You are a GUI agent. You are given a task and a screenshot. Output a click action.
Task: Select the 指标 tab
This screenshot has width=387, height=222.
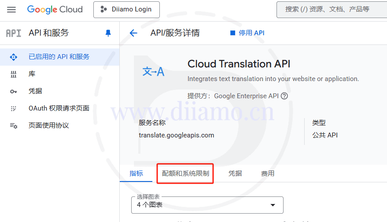(136, 174)
